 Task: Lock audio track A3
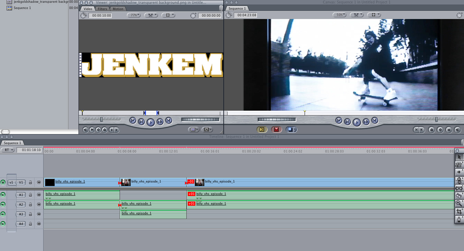30,214
